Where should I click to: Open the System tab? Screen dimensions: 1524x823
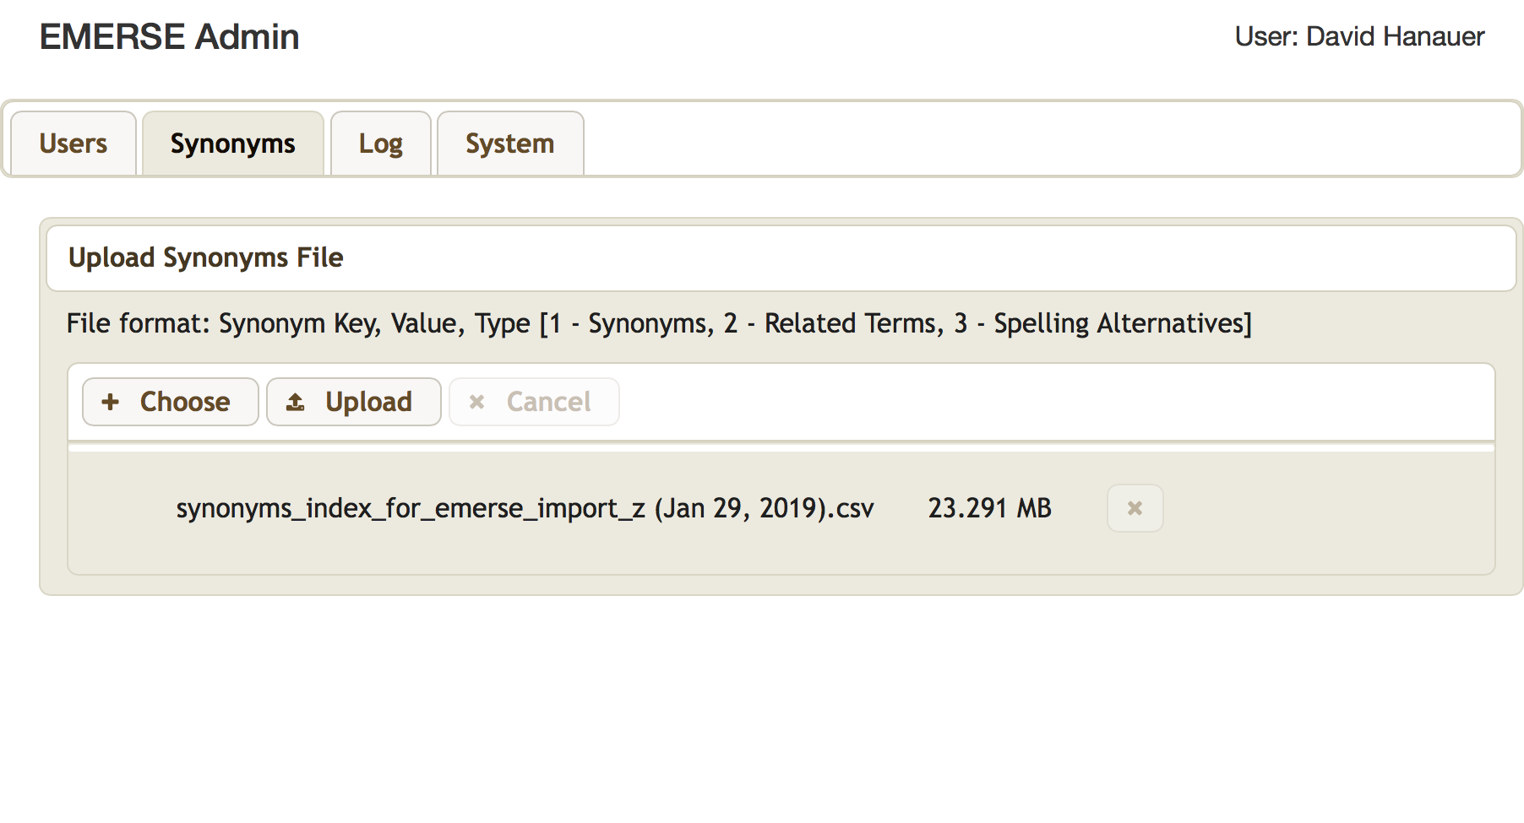click(510, 143)
